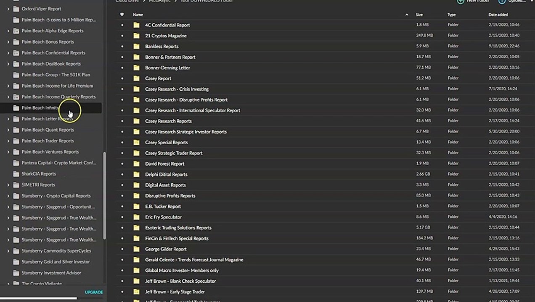
Task: Expand Palm Beach Income for Life Premium node
Action: (8, 86)
